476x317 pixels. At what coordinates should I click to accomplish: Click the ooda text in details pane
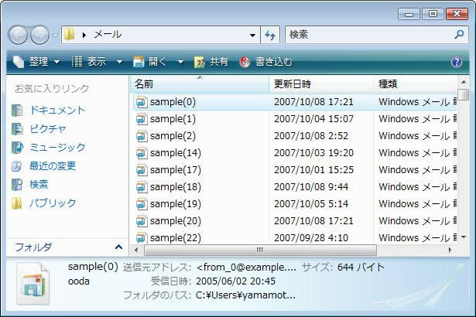click(x=79, y=281)
